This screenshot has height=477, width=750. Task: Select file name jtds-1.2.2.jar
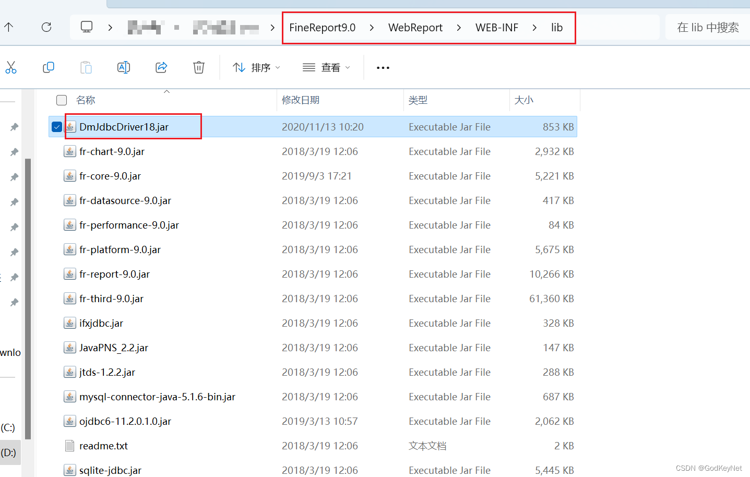tap(107, 372)
